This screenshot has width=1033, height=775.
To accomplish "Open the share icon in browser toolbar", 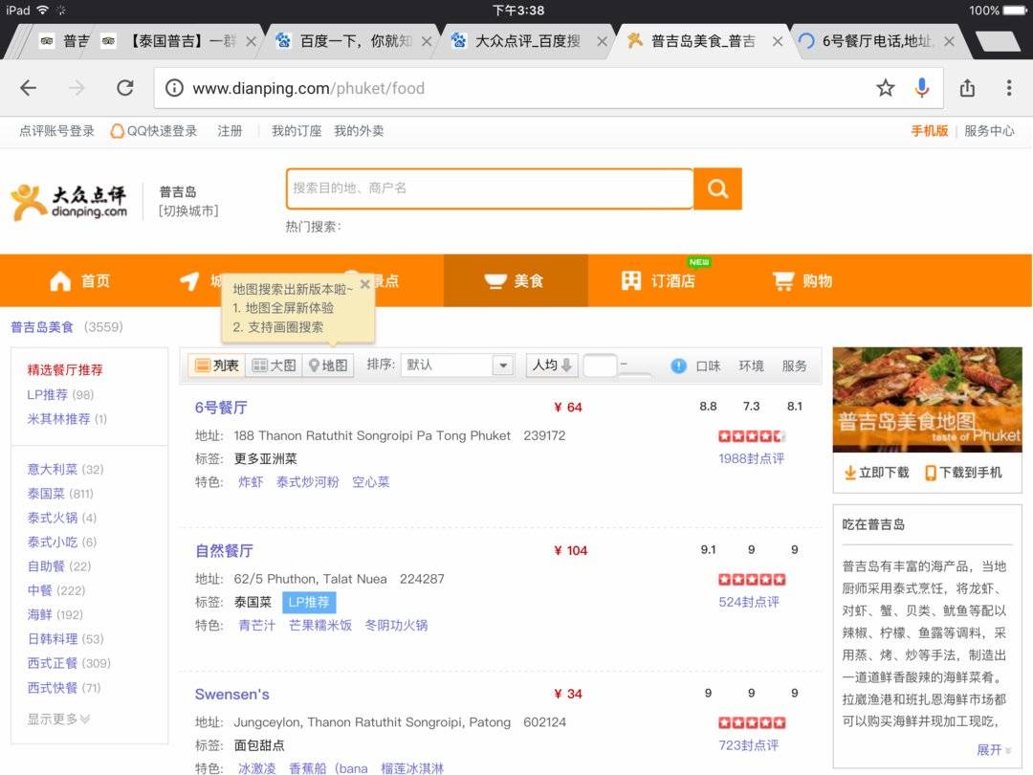I will tap(967, 88).
